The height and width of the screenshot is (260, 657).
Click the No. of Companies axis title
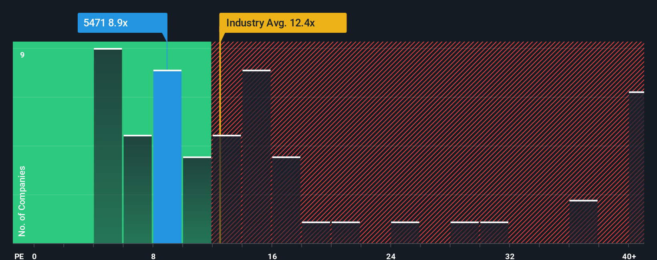(x=22, y=201)
